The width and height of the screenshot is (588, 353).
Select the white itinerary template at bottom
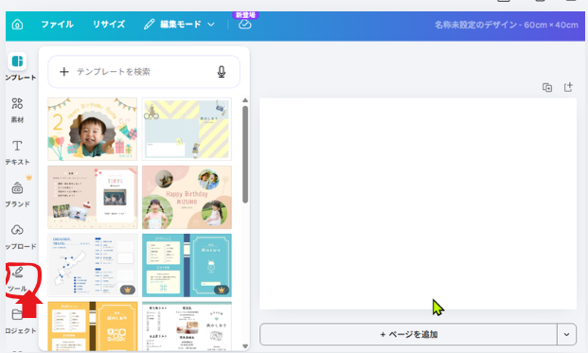[x=187, y=327]
